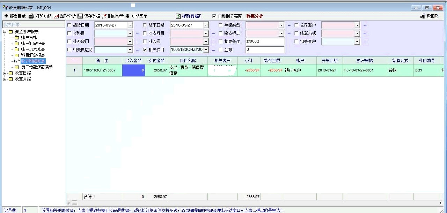Open 图形分析 chart analysis
Viewport: 447px width, 213px height.
(x=56, y=16)
